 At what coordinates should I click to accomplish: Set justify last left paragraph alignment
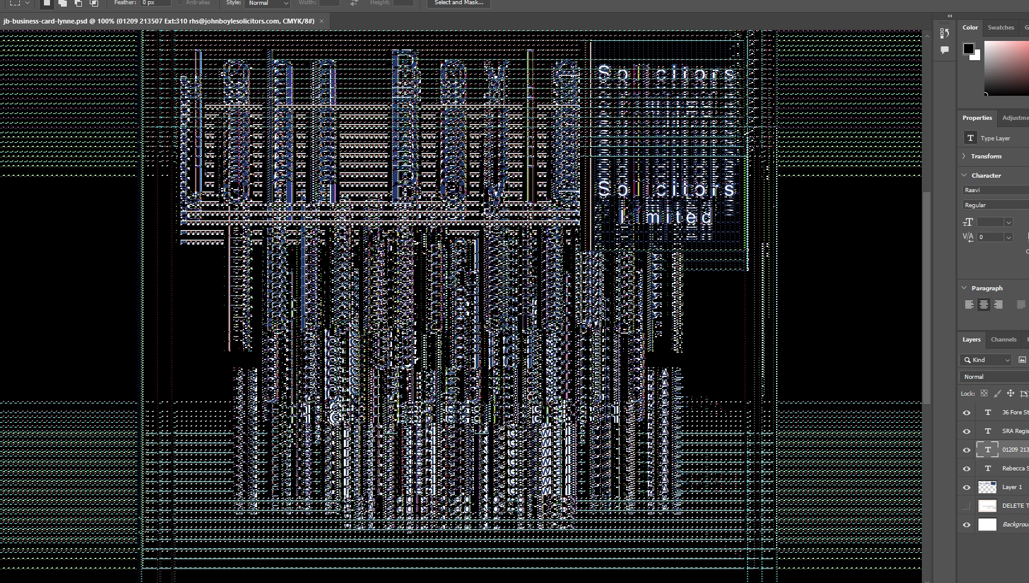(x=1021, y=305)
